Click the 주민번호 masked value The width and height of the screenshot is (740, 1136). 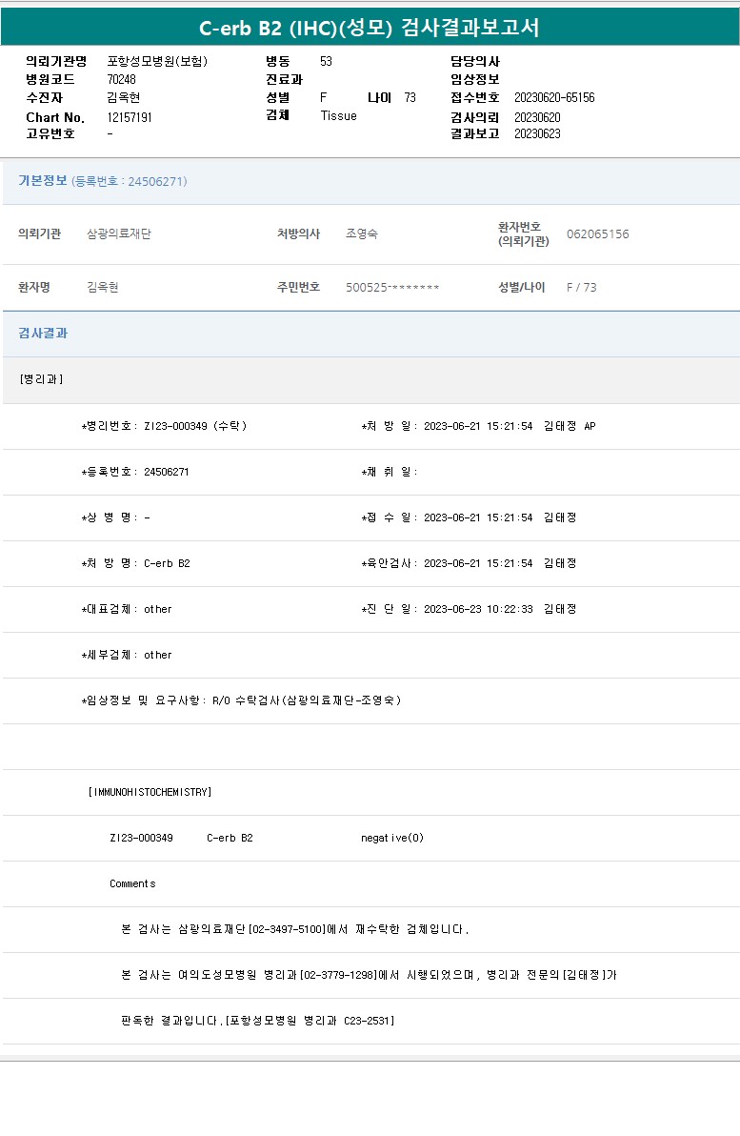(392, 287)
